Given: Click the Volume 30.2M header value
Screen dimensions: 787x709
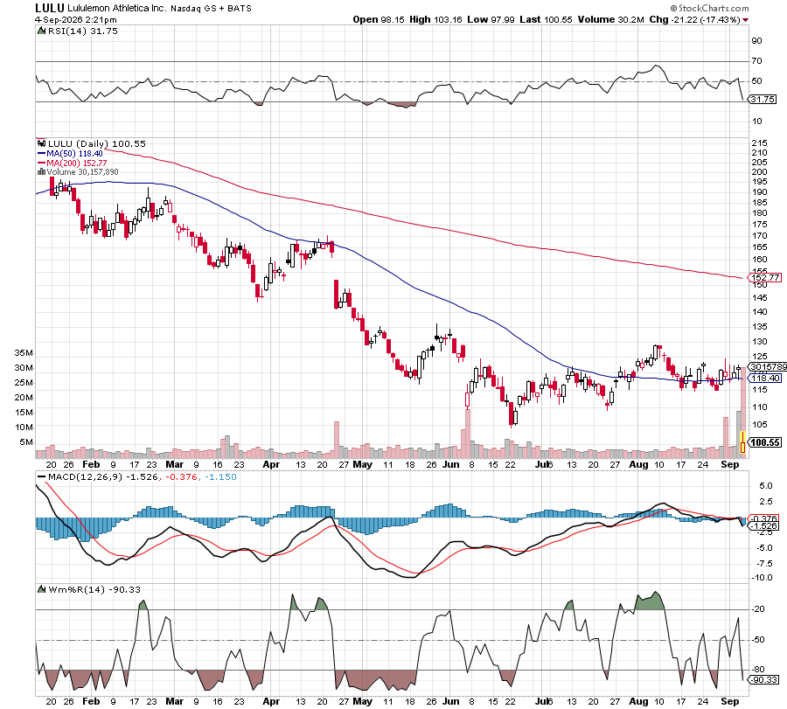Looking at the screenshot, I should coord(611,19).
